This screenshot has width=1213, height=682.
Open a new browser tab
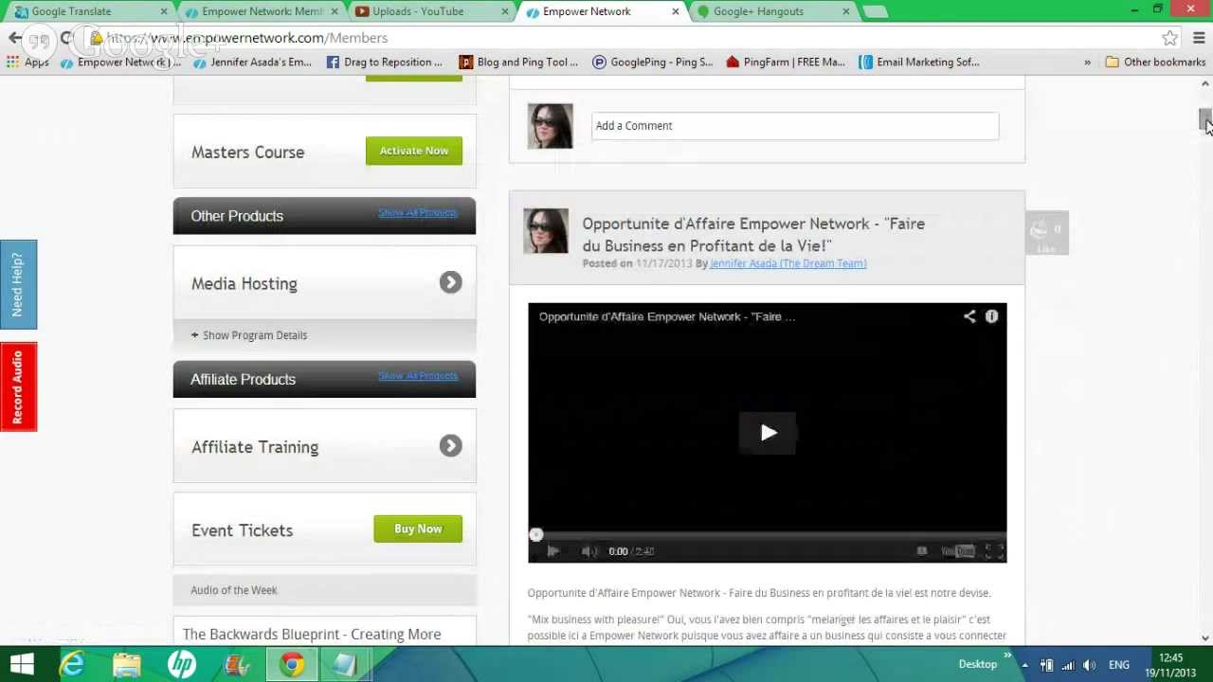point(875,11)
